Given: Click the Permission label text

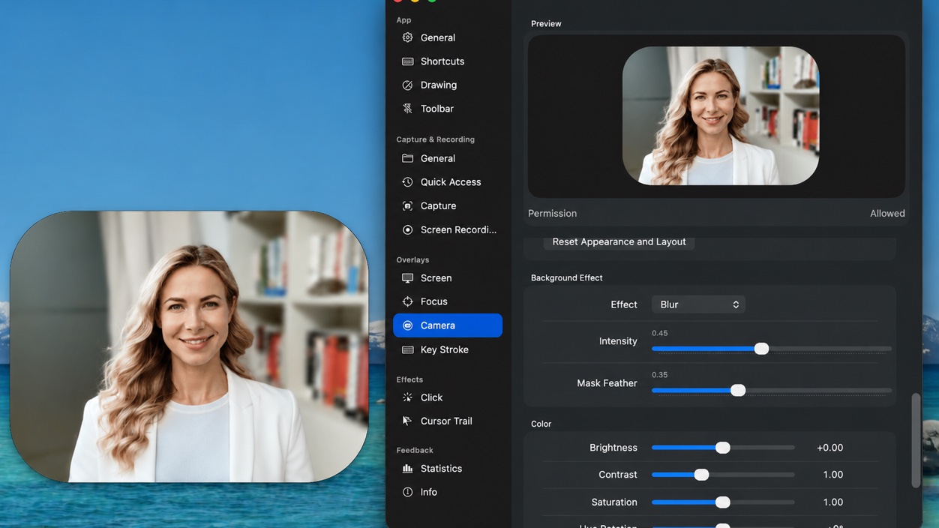Looking at the screenshot, I should (x=552, y=214).
